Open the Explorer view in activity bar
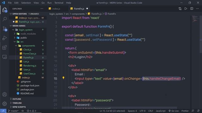Screen dimensions: 202x113 coord(4,10)
